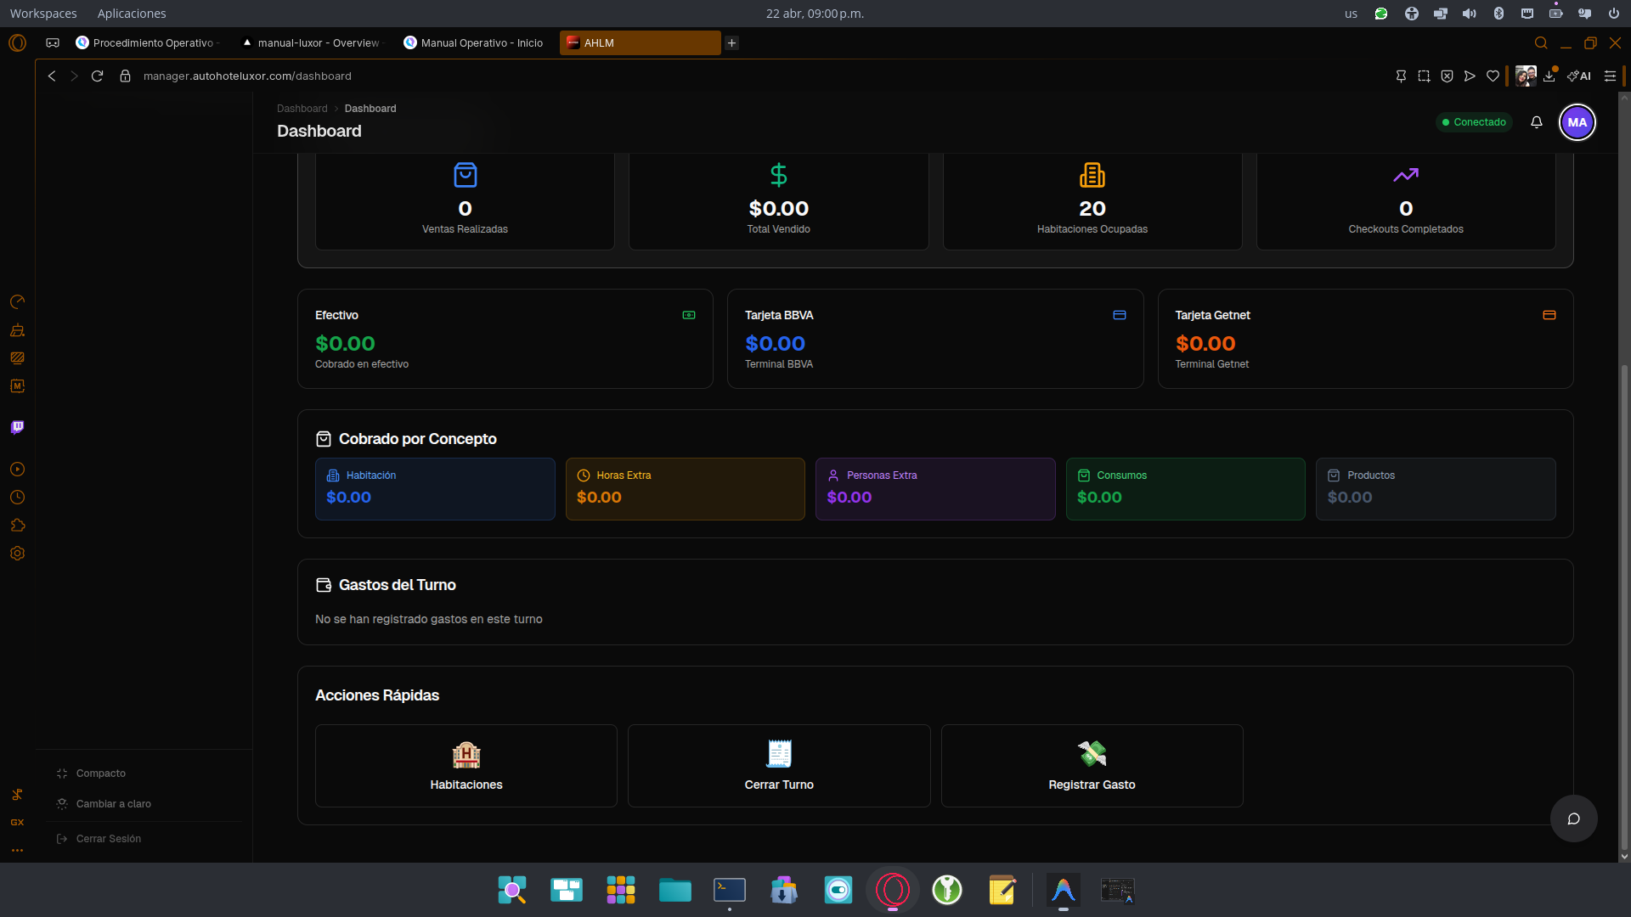Click the Tarjeta Getnet card icon

point(1549,315)
